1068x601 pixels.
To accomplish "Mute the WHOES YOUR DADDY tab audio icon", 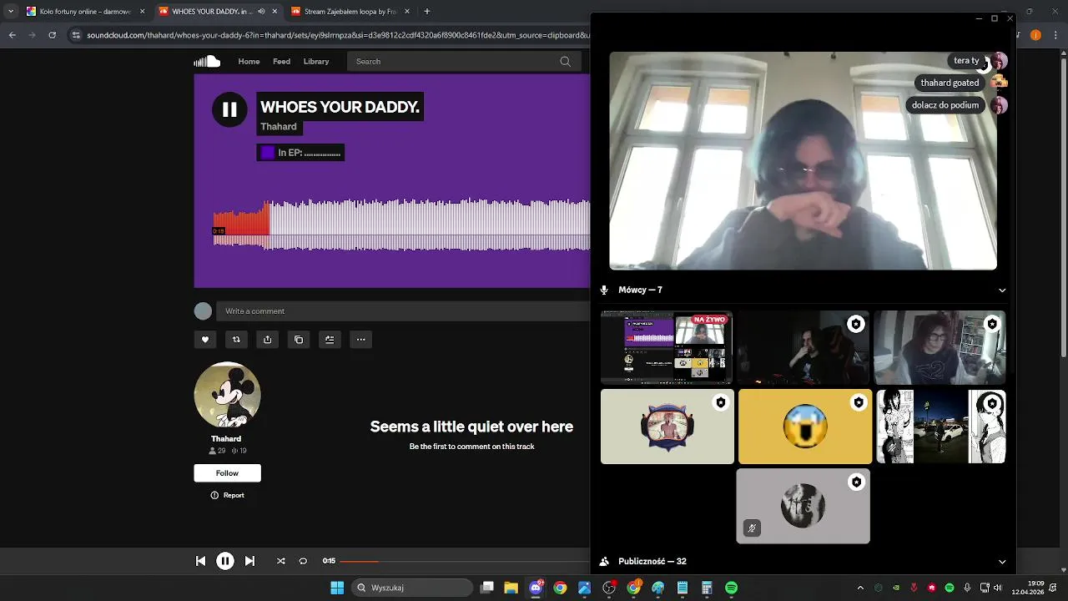I will tap(261, 12).
